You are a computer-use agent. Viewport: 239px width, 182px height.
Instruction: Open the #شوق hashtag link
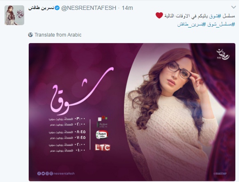click(215, 16)
